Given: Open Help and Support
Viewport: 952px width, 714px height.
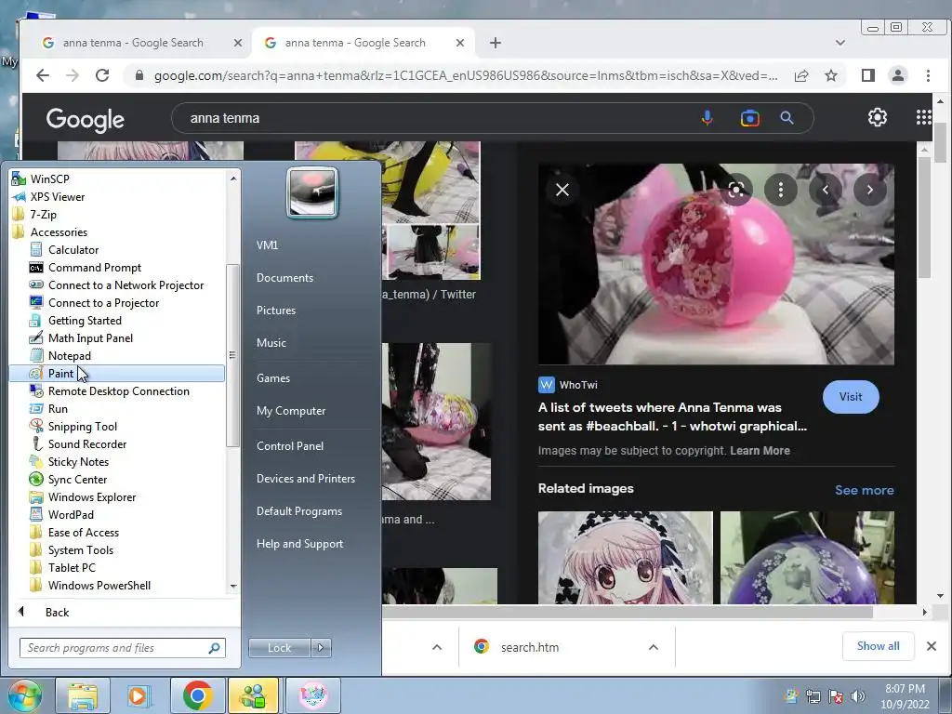Looking at the screenshot, I should [x=299, y=544].
